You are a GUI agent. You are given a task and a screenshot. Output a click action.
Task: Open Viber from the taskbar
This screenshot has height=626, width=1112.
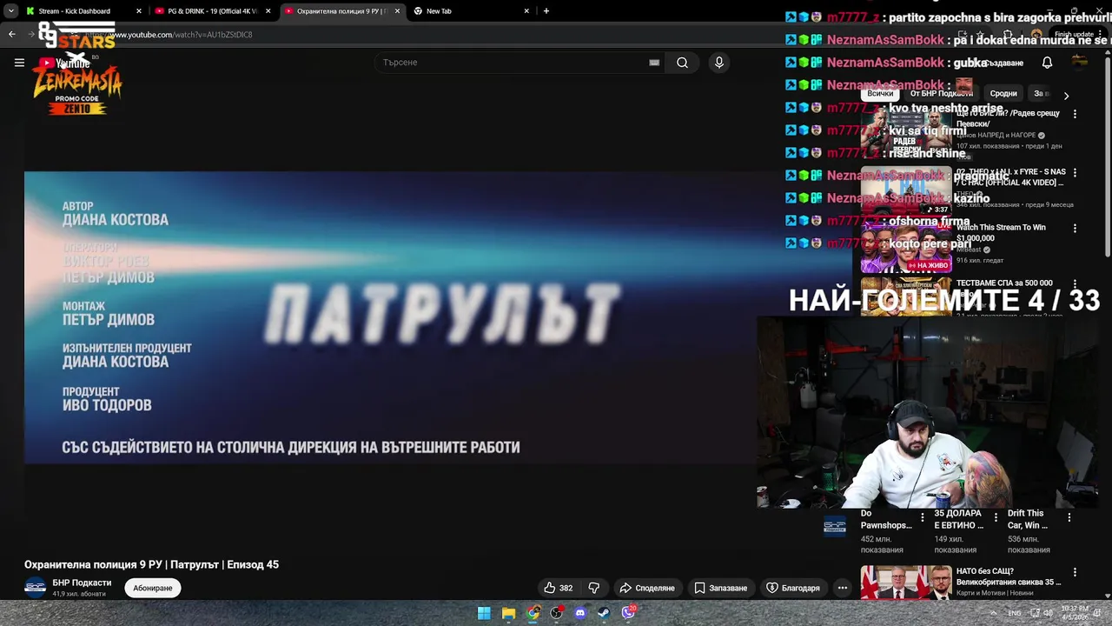tap(628, 613)
